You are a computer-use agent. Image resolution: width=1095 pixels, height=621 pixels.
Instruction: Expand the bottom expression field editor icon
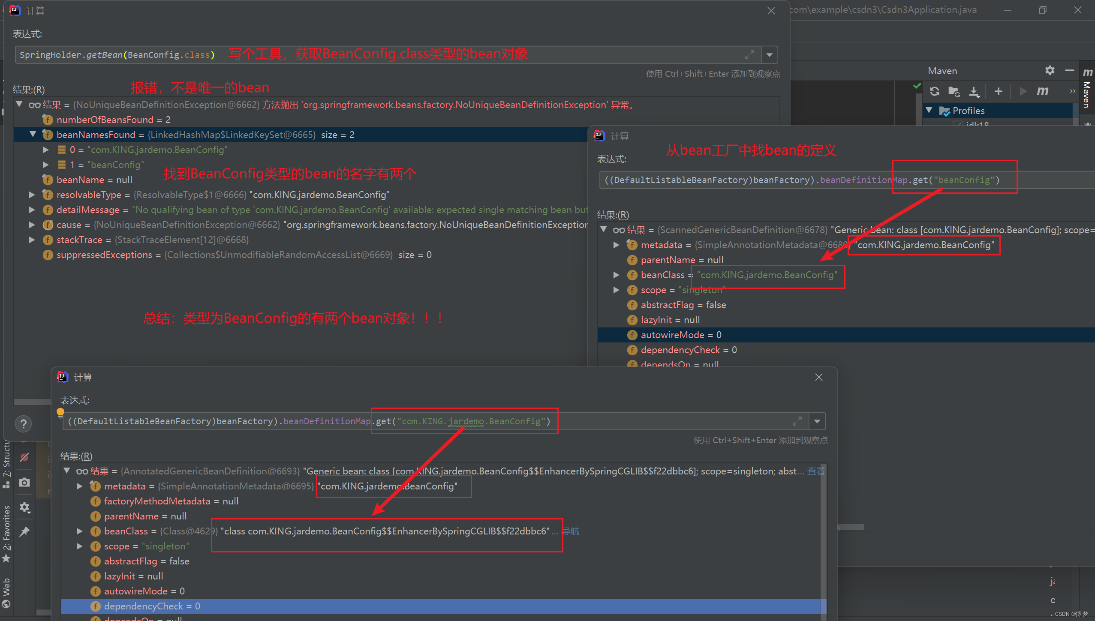pyautogui.click(x=797, y=421)
